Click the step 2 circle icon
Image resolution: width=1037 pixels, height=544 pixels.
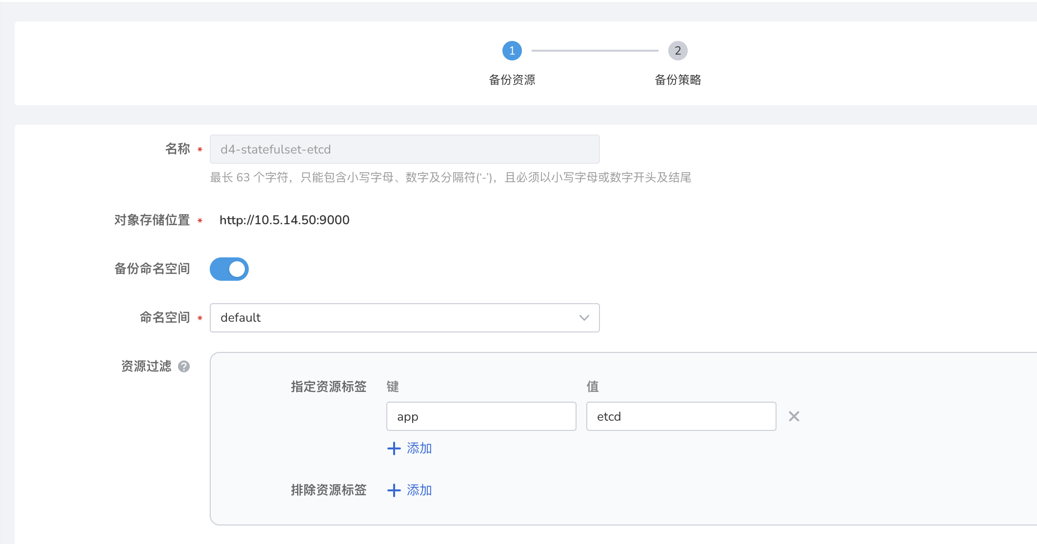point(678,51)
